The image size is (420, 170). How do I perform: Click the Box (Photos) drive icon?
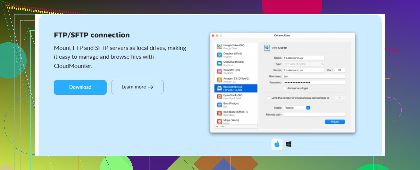219,105
